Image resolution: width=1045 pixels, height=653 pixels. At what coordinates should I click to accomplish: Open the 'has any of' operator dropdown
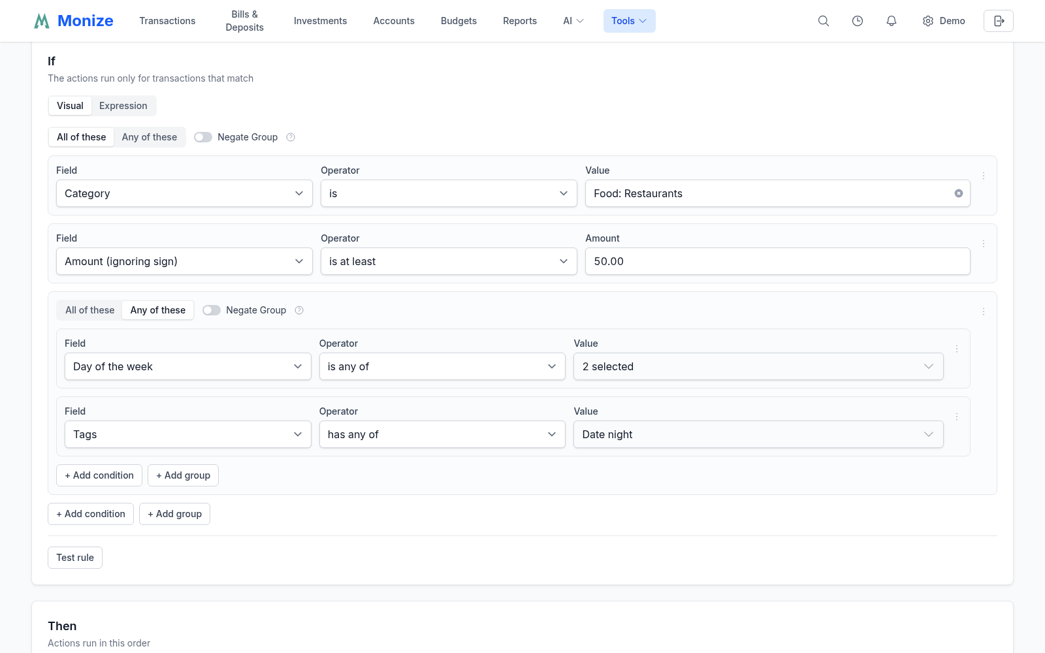pos(442,434)
